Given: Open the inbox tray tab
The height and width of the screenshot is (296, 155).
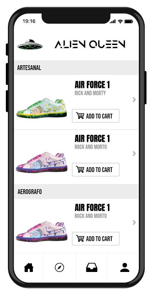Looking at the screenshot, I should point(92,268).
